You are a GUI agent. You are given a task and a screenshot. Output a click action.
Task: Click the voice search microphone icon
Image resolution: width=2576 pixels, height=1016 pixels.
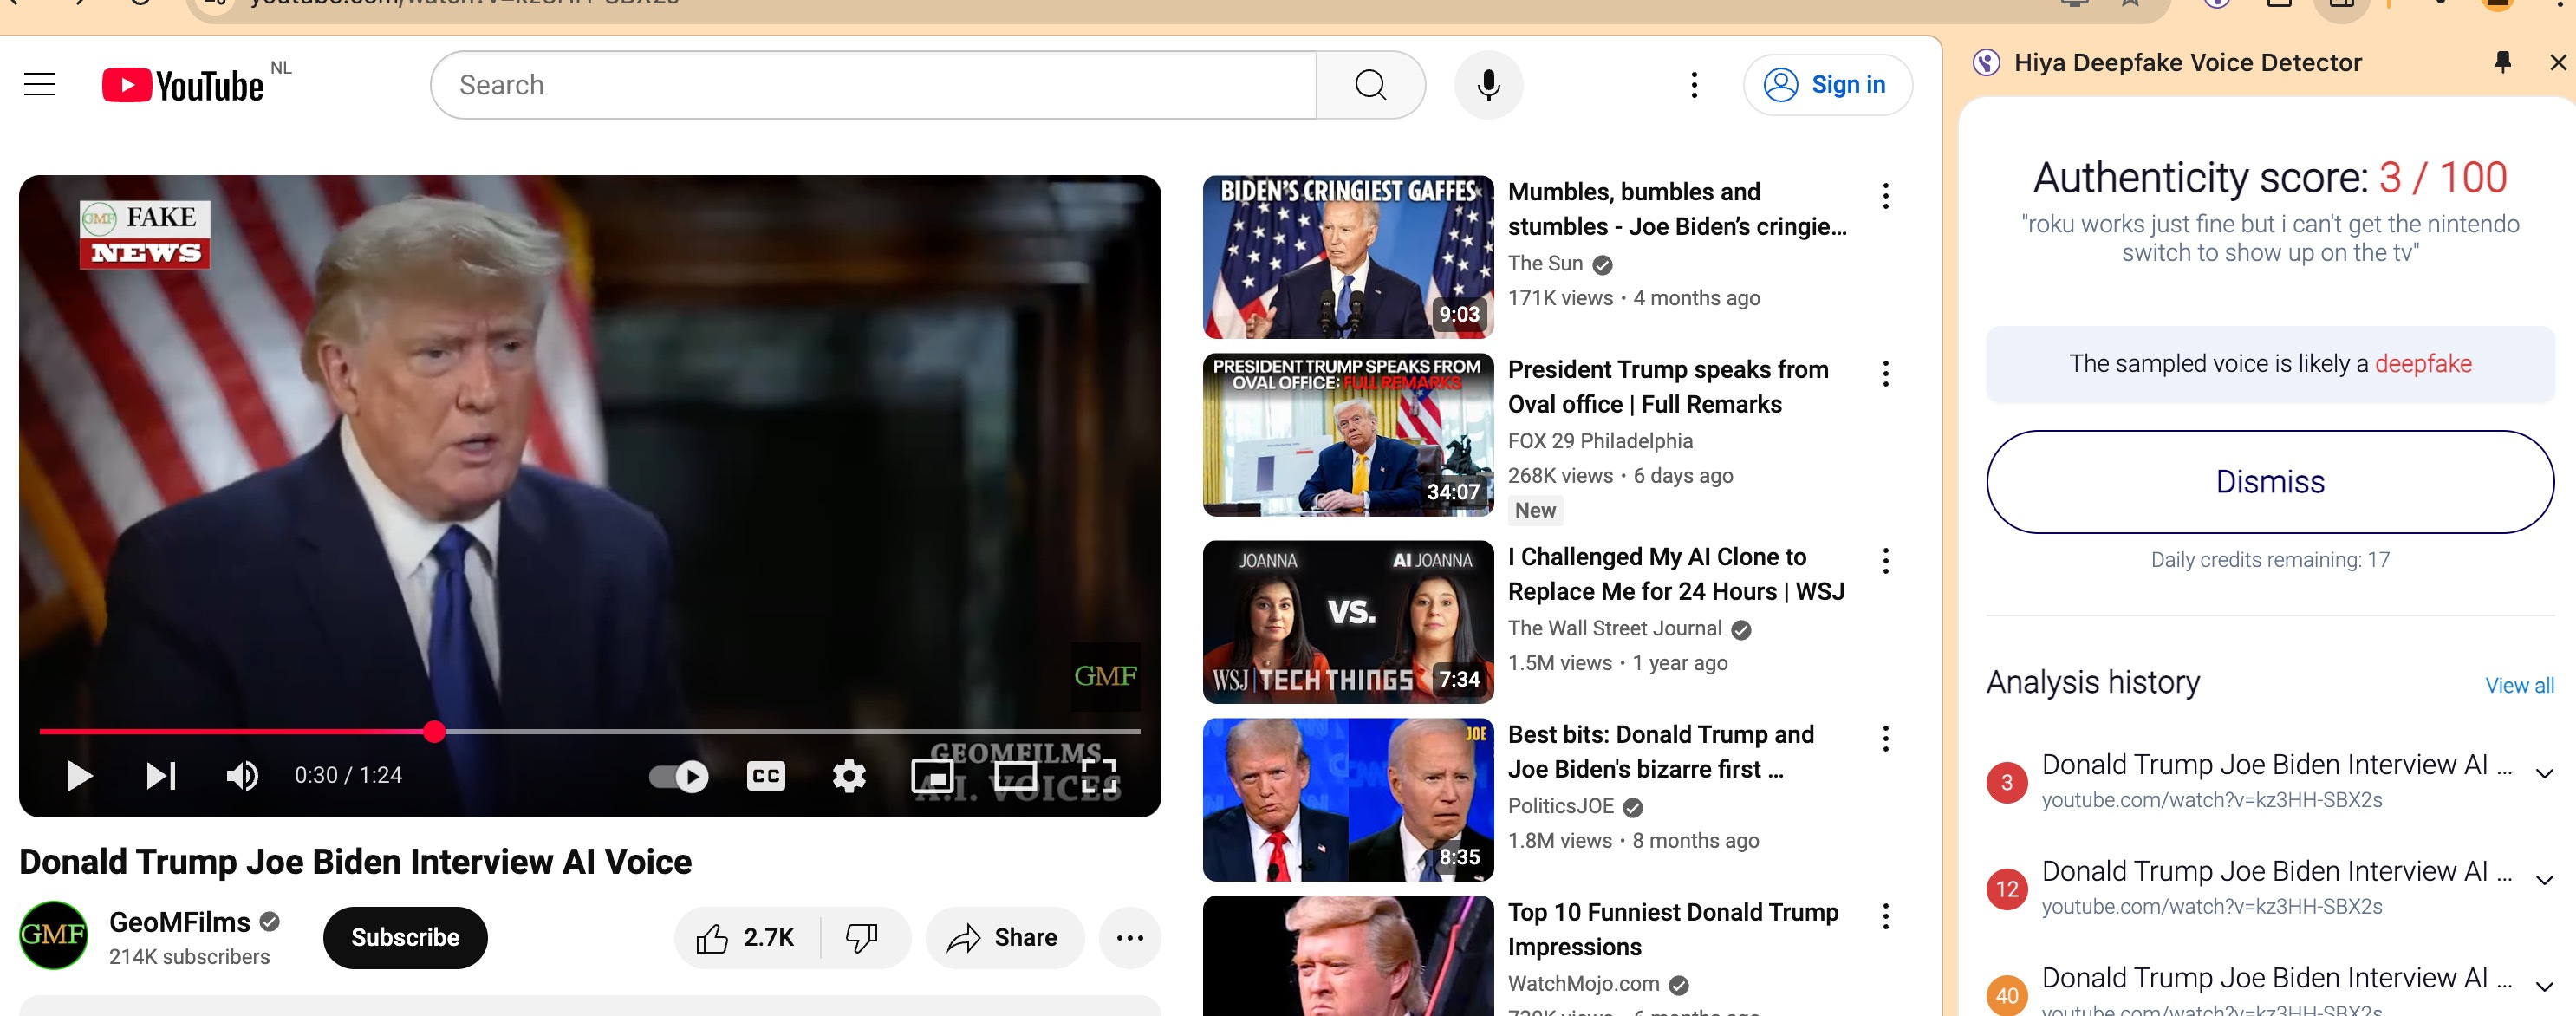1488,85
